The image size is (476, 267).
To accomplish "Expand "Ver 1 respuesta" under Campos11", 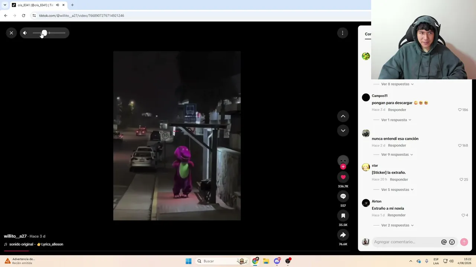I will coord(396,120).
